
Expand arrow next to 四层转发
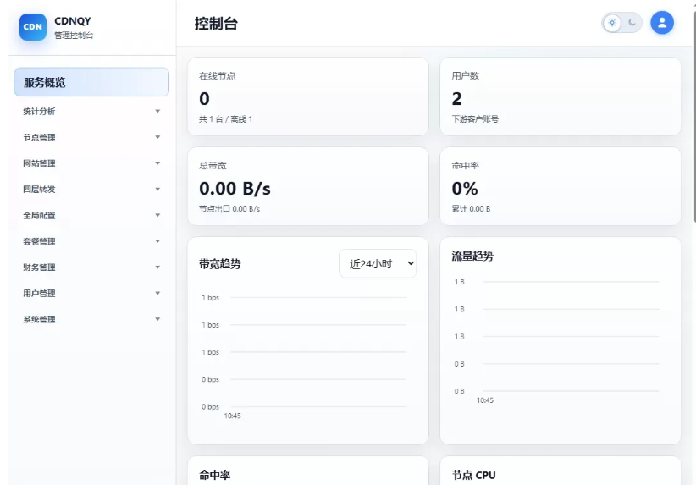[x=157, y=190]
